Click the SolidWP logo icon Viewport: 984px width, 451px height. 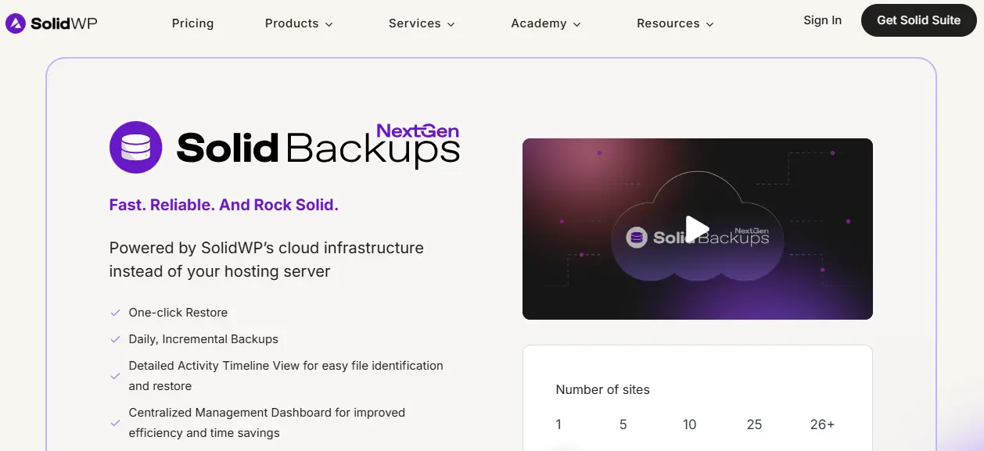coord(14,22)
